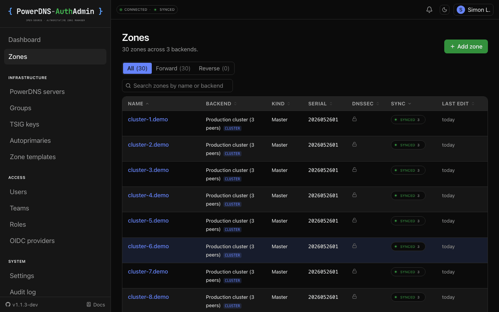The height and width of the screenshot is (312, 499).
Task: Open zone cluster-4.demo
Action: pos(148,195)
